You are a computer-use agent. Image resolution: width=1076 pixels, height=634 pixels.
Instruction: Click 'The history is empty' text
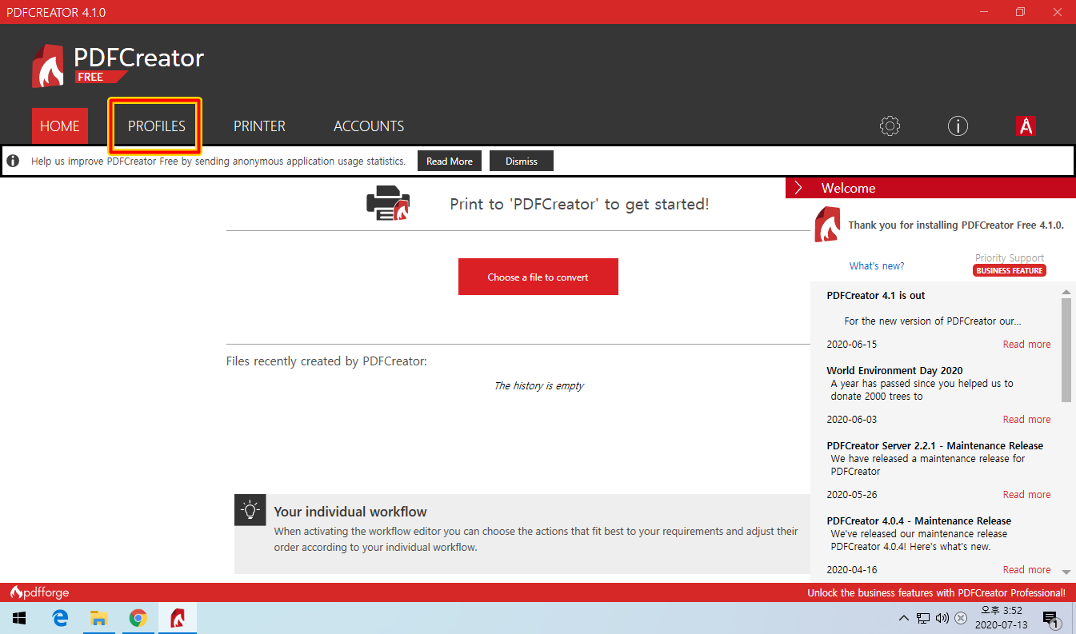tap(538, 386)
